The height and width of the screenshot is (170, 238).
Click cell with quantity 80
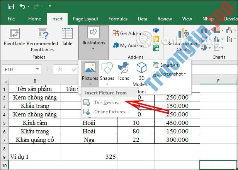[x=136, y=131]
